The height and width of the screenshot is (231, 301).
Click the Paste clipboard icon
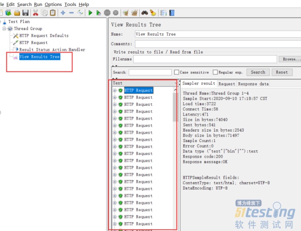(53, 13)
